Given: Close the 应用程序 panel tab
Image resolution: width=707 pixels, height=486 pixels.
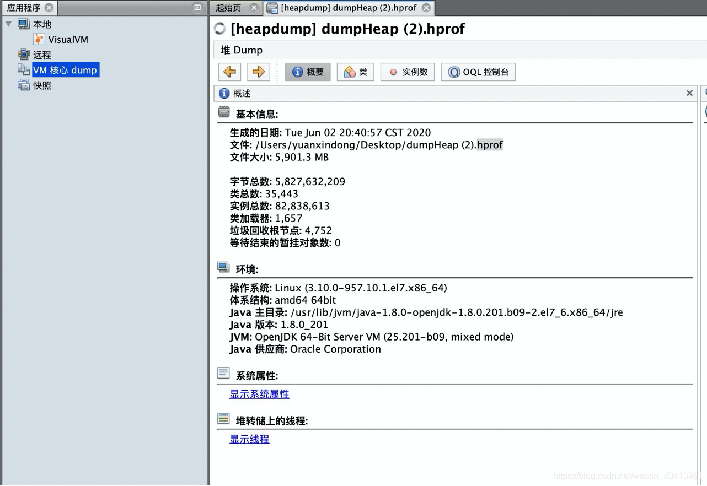Looking at the screenshot, I should pyautogui.click(x=49, y=8).
